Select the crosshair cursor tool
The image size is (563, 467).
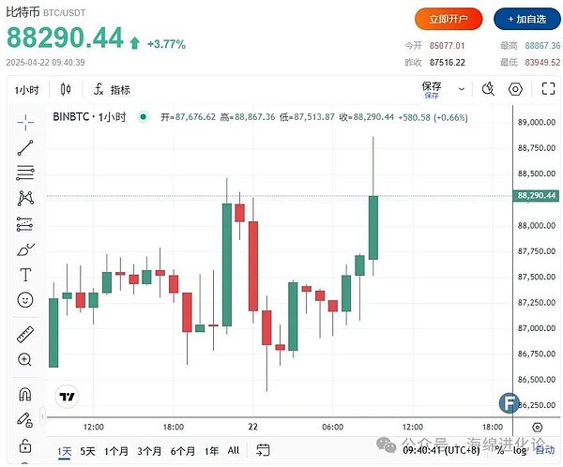coord(25,121)
